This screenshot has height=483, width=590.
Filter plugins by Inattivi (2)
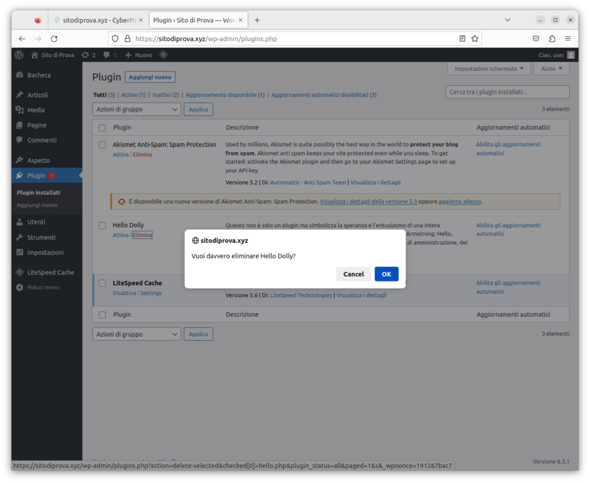pos(165,95)
